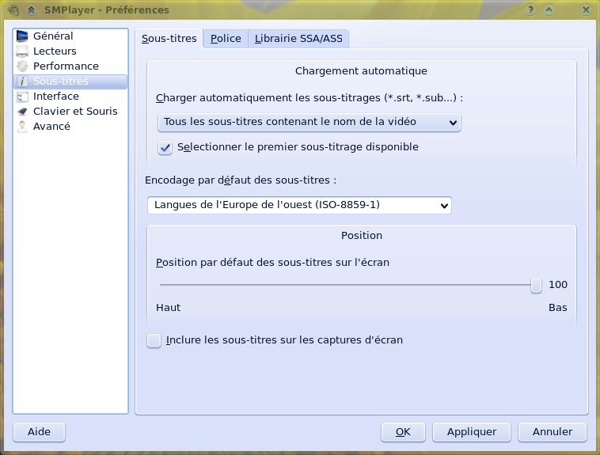This screenshot has width=600, height=455.
Task: Switch to the Police tab
Action: [226, 39]
